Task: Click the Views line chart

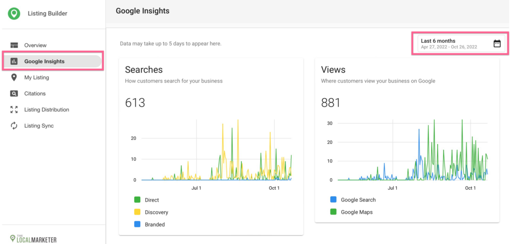Action: click(413, 150)
